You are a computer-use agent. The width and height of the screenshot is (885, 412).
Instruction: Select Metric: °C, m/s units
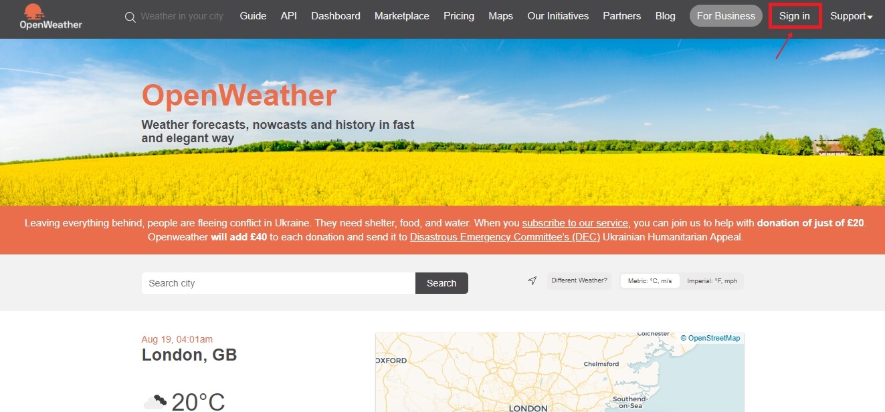click(x=650, y=281)
